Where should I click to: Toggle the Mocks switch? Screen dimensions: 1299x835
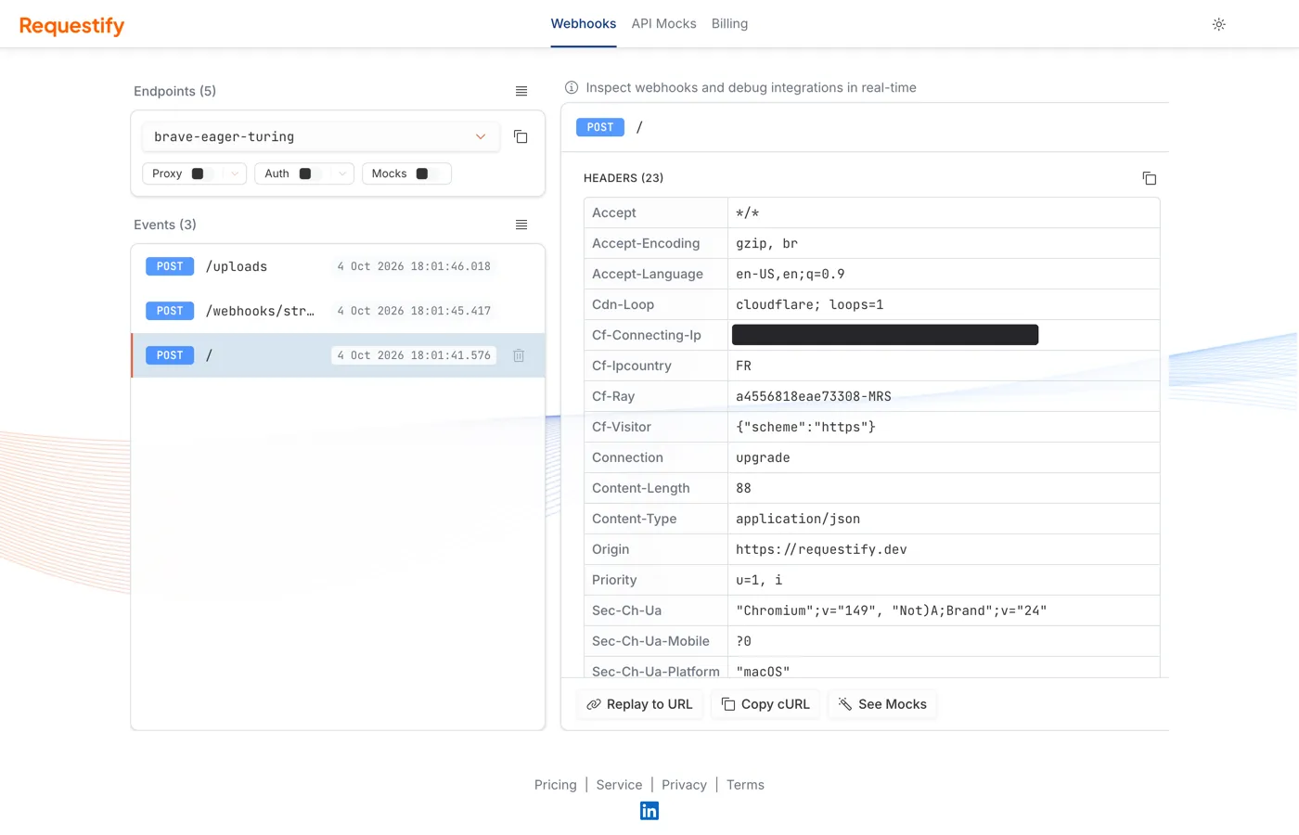point(428,173)
